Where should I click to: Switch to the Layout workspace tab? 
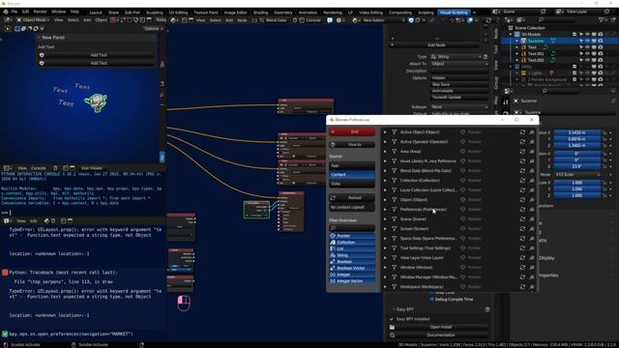96,13
